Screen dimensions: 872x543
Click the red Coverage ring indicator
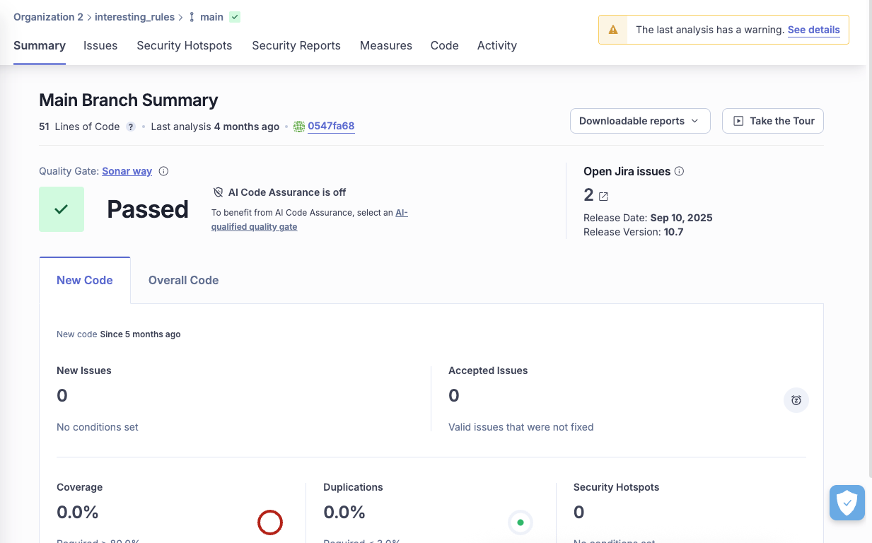click(x=270, y=522)
